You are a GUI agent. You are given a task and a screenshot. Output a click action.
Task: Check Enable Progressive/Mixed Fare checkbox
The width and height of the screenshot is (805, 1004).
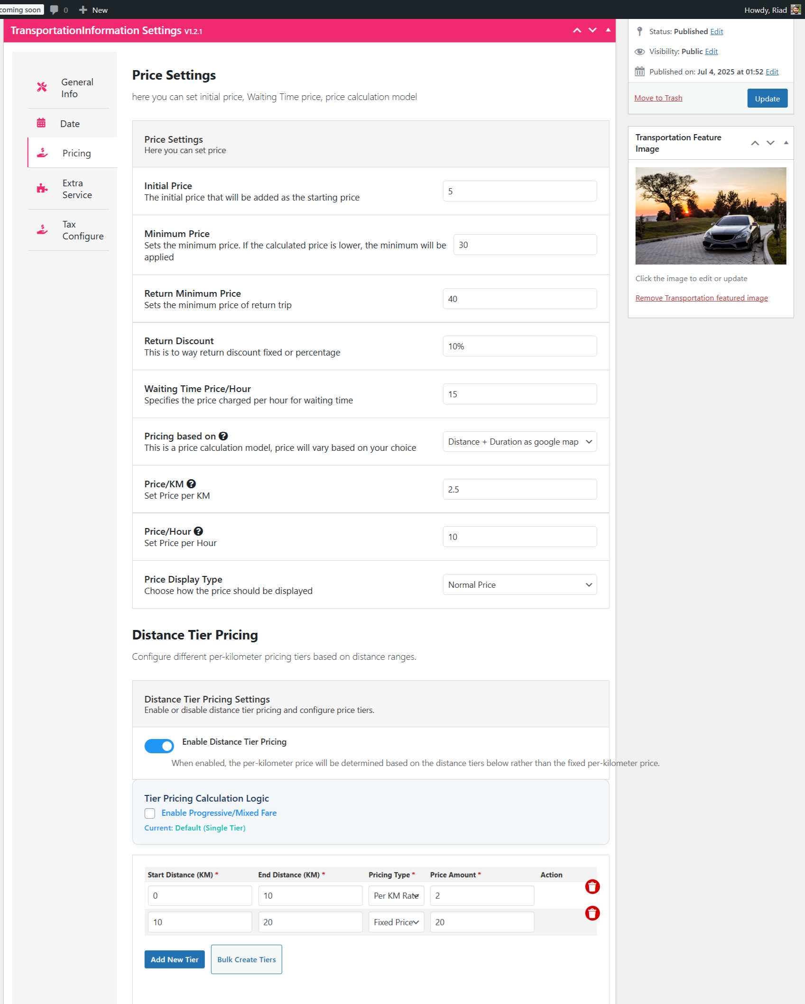pos(150,813)
